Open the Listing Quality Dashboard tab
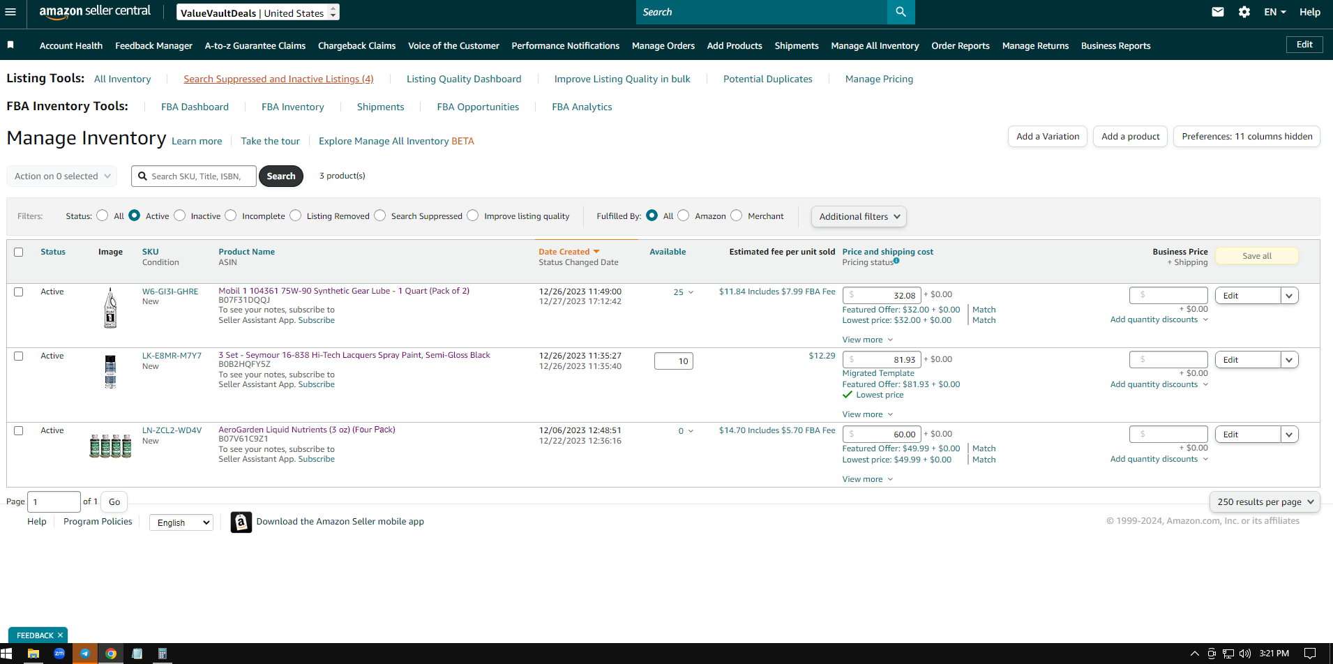 [x=464, y=79]
